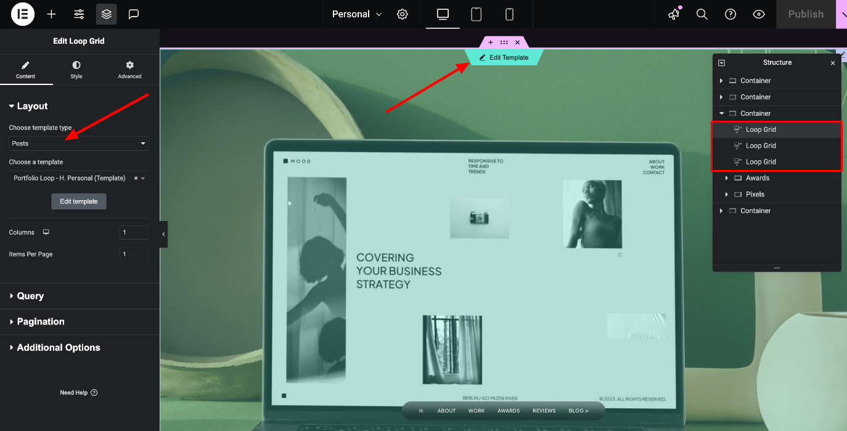Screen dimensions: 847x431
Task: Click BLOG in the bottom nav
Action: tap(578, 411)
